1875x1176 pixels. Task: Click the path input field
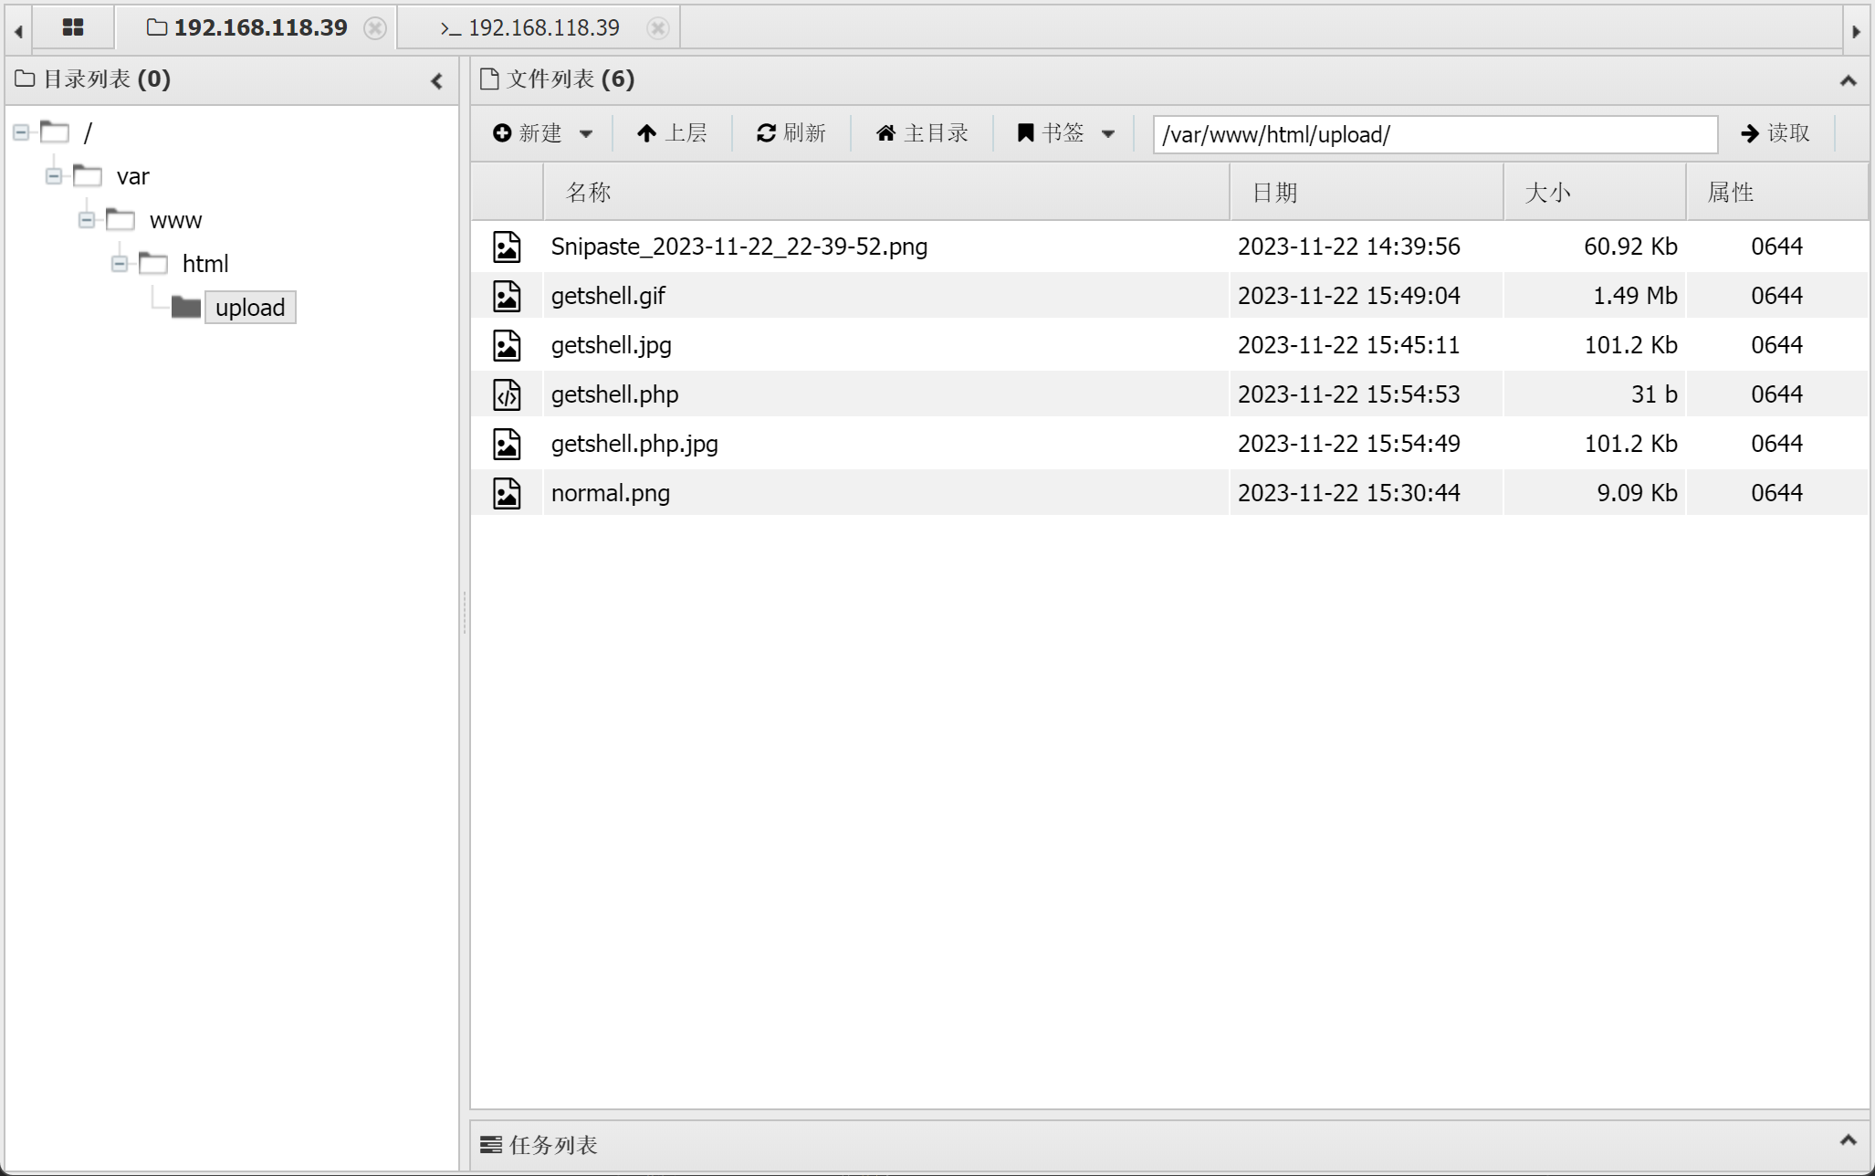(x=1434, y=135)
